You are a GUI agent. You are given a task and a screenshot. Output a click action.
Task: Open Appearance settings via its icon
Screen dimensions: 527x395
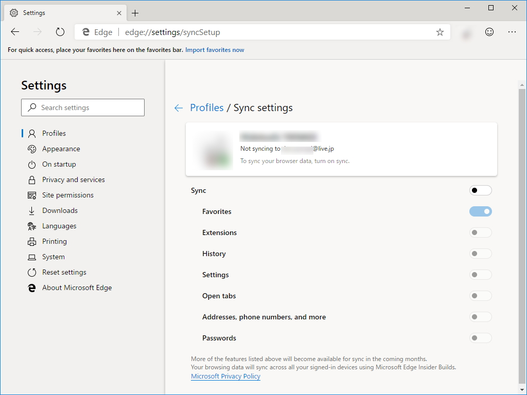click(31, 149)
